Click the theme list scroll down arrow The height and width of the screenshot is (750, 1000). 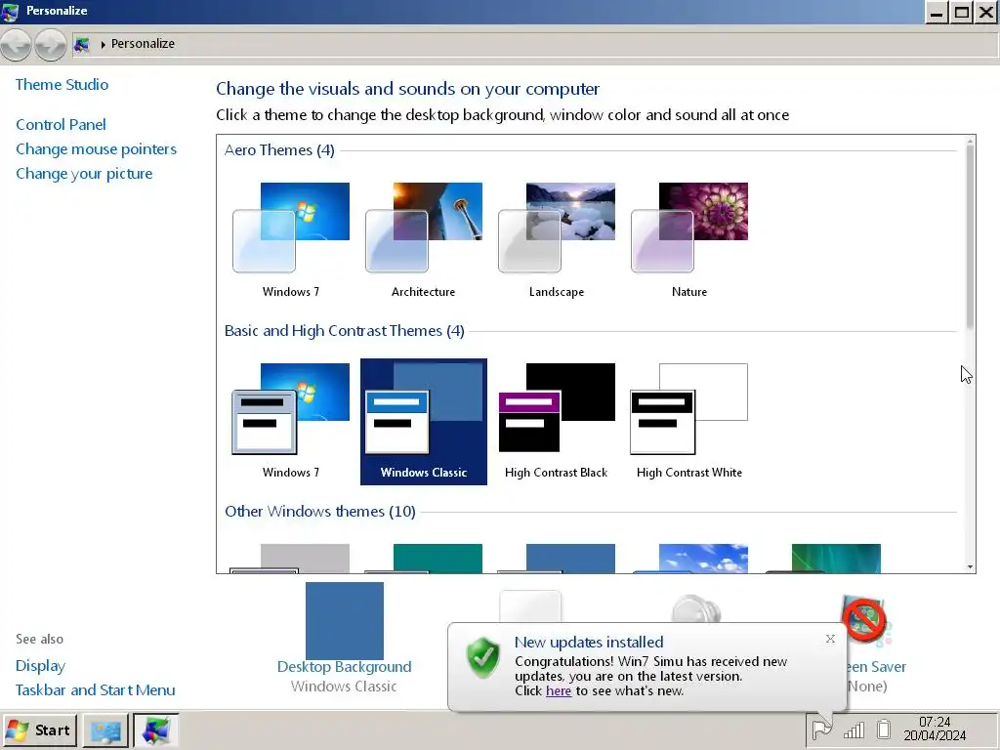[x=970, y=567]
